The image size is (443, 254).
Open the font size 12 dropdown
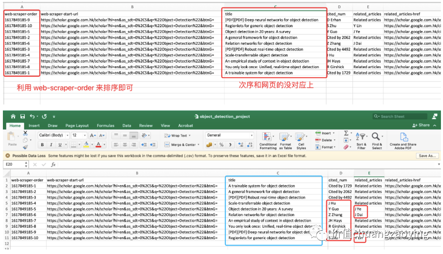click(85, 135)
